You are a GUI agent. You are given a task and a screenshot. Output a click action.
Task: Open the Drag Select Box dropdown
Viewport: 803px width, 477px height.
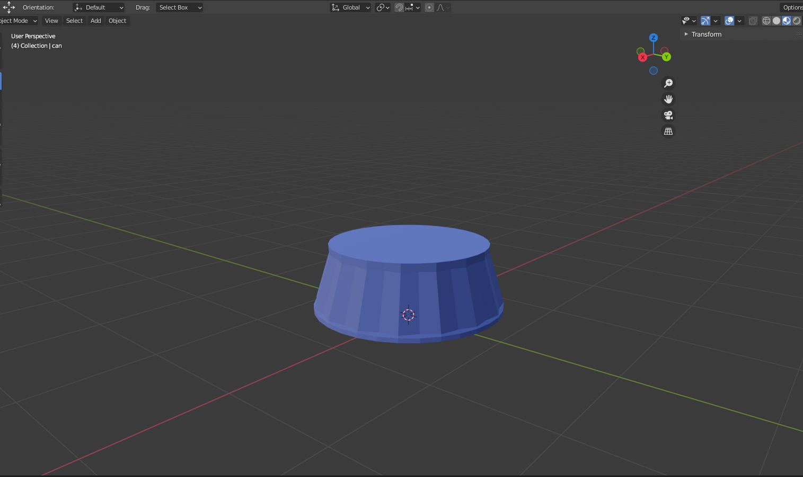[x=180, y=7]
